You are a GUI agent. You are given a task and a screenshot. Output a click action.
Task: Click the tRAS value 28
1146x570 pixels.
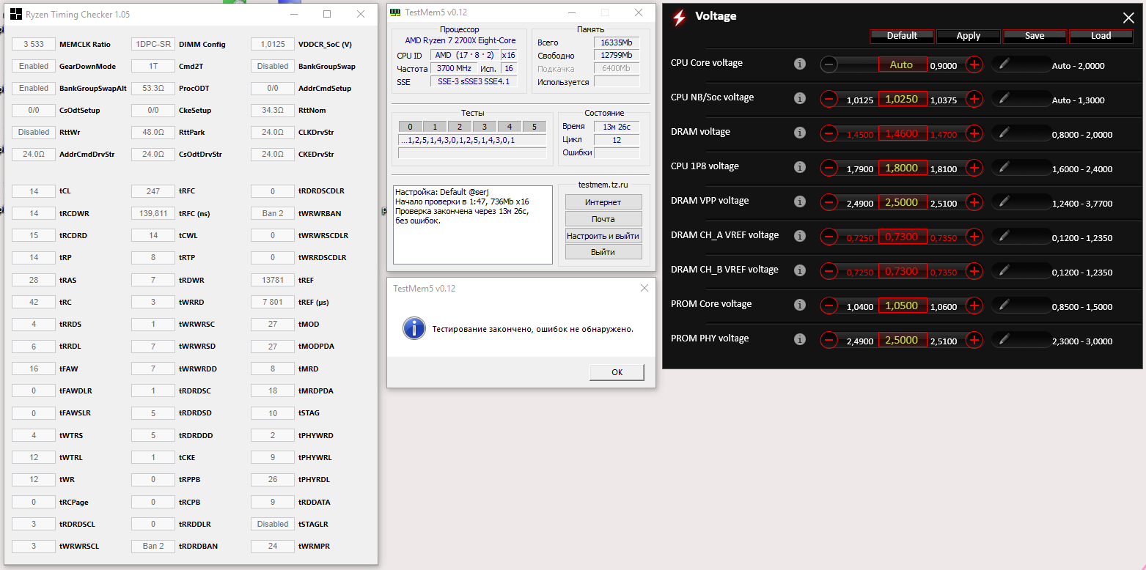pyautogui.click(x=34, y=280)
